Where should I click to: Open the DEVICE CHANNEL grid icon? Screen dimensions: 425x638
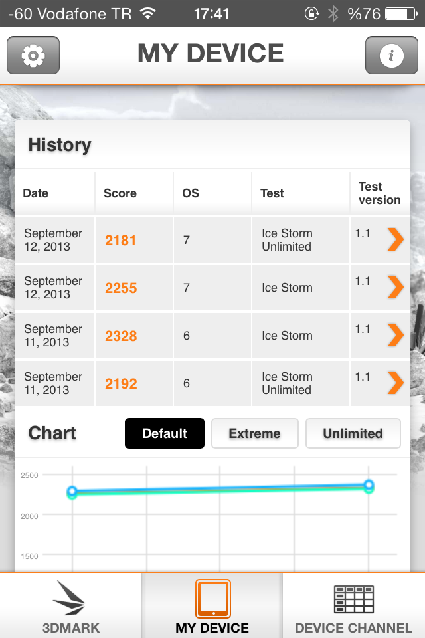click(x=354, y=599)
